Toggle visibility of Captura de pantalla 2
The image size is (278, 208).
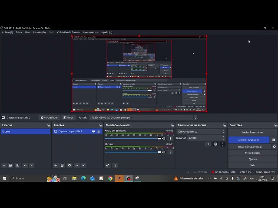(x=93, y=131)
